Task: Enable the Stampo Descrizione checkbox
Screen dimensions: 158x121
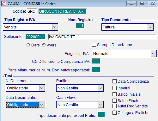Action: coord(94,45)
